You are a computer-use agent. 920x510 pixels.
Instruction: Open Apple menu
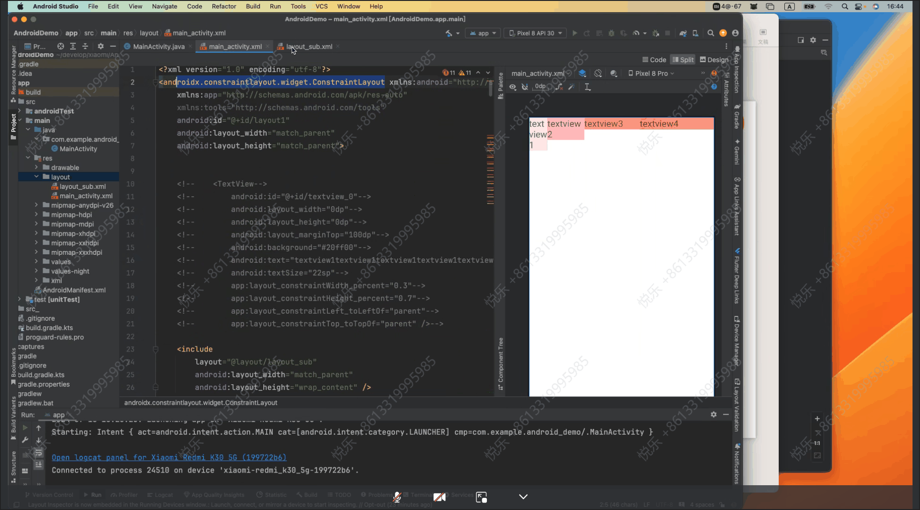tap(20, 6)
